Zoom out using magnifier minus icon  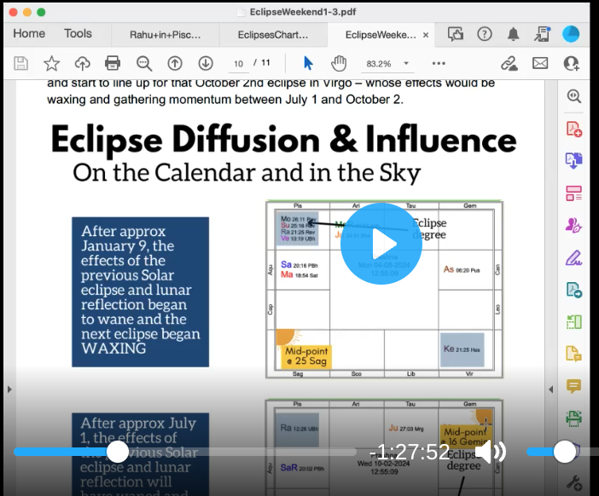(143, 63)
